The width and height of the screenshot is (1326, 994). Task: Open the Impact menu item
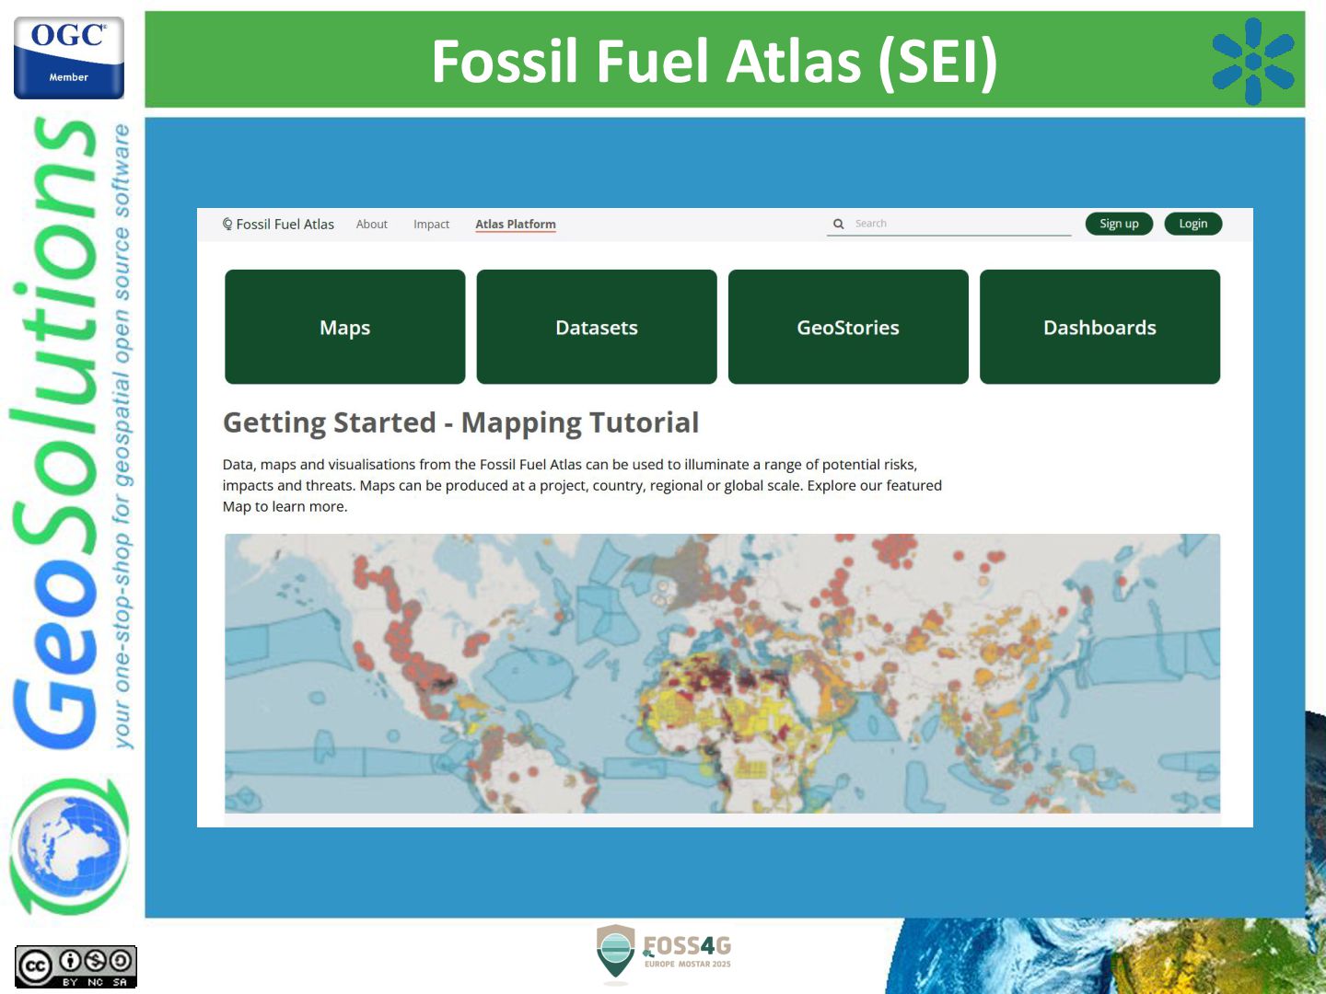431,225
